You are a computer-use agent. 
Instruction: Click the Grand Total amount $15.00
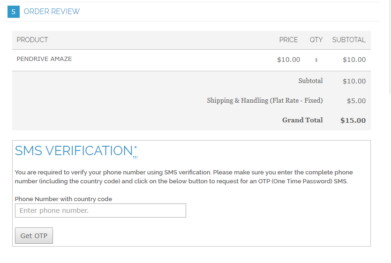click(x=353, y=120)
